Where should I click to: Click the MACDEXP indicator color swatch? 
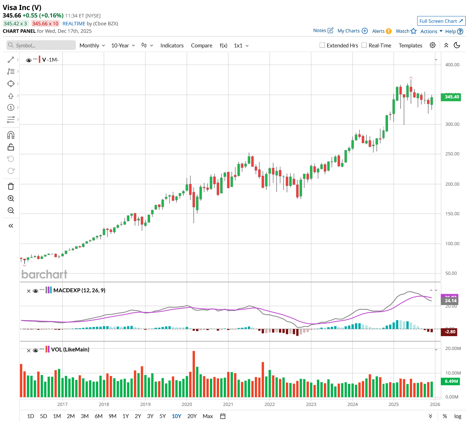[49, 290]
